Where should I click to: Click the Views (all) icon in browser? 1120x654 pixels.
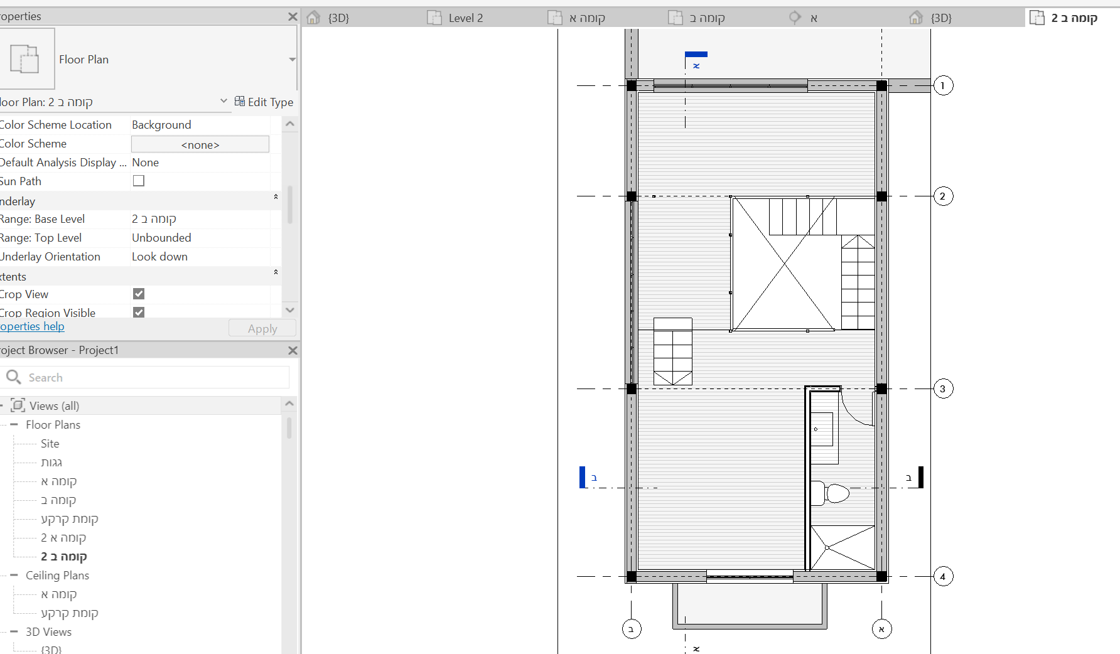click(18, 405)
